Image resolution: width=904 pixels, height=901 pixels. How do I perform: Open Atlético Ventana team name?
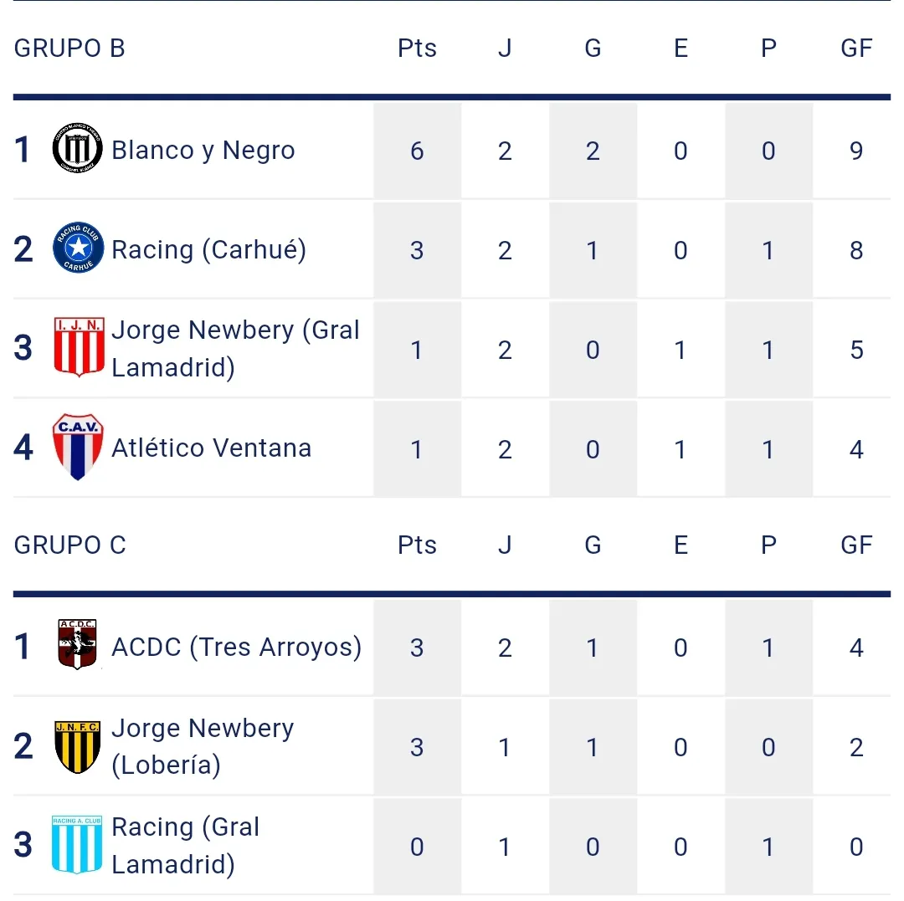[211, 448]
